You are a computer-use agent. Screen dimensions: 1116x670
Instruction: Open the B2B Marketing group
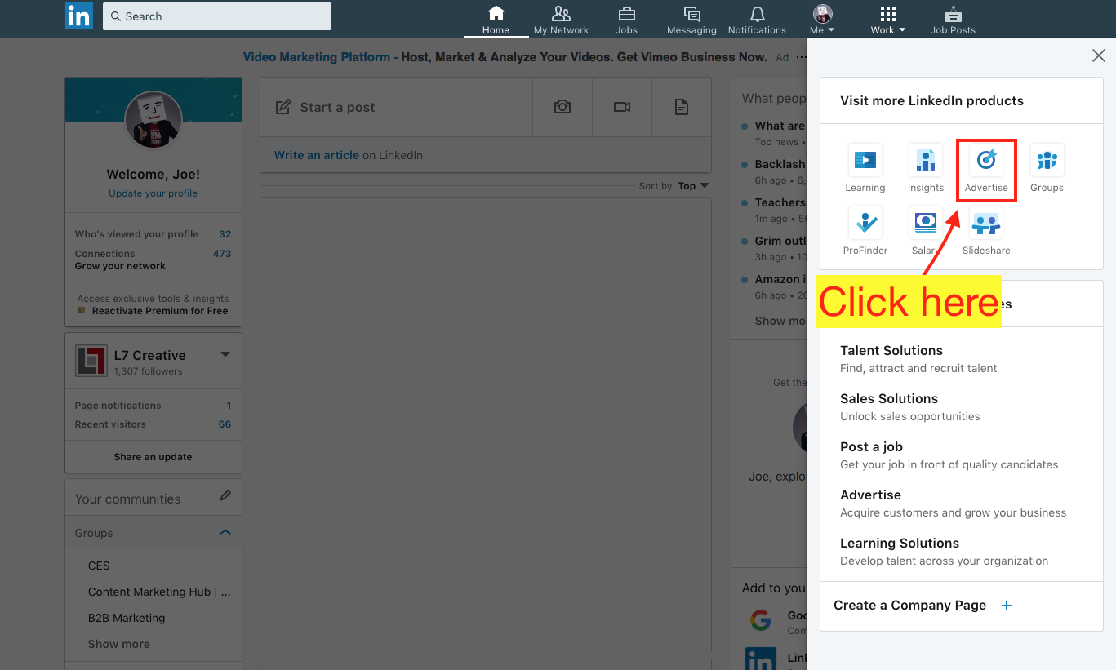click(x=127, y=618)
